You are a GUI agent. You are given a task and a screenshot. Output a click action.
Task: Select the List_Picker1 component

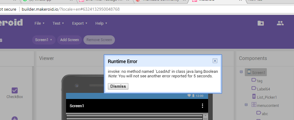point(264,97)
